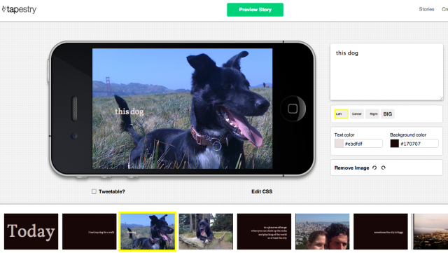
Task: Toggle the BIG text size button
Action: [x=387, y=114]
